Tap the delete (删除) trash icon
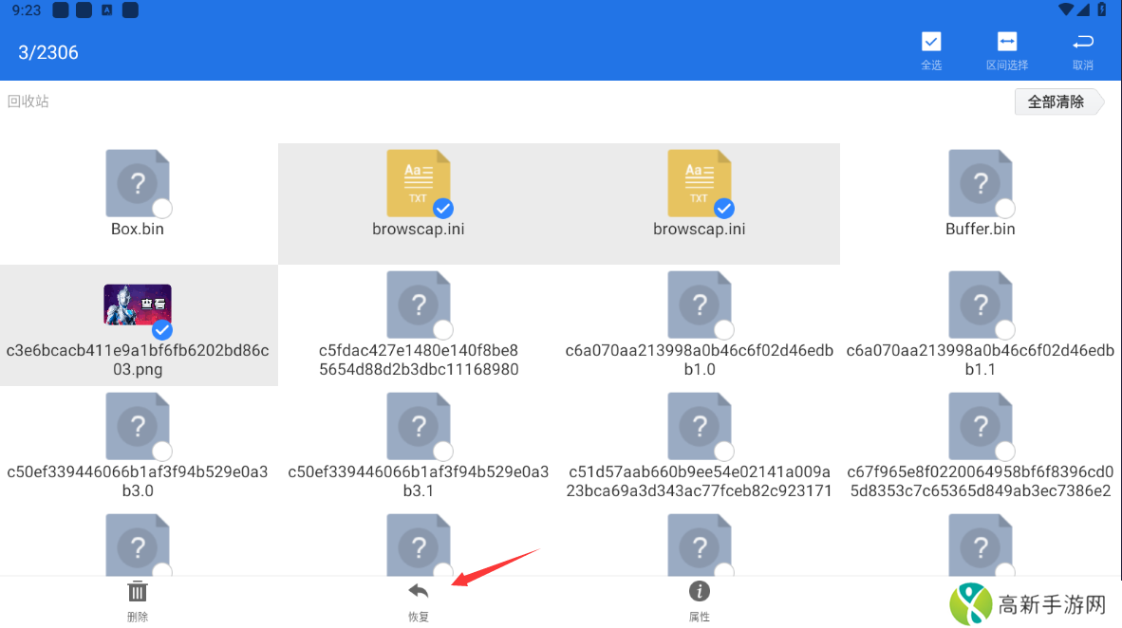Image resolution: width=1122 pixels, height=628 pixels. 138,593
